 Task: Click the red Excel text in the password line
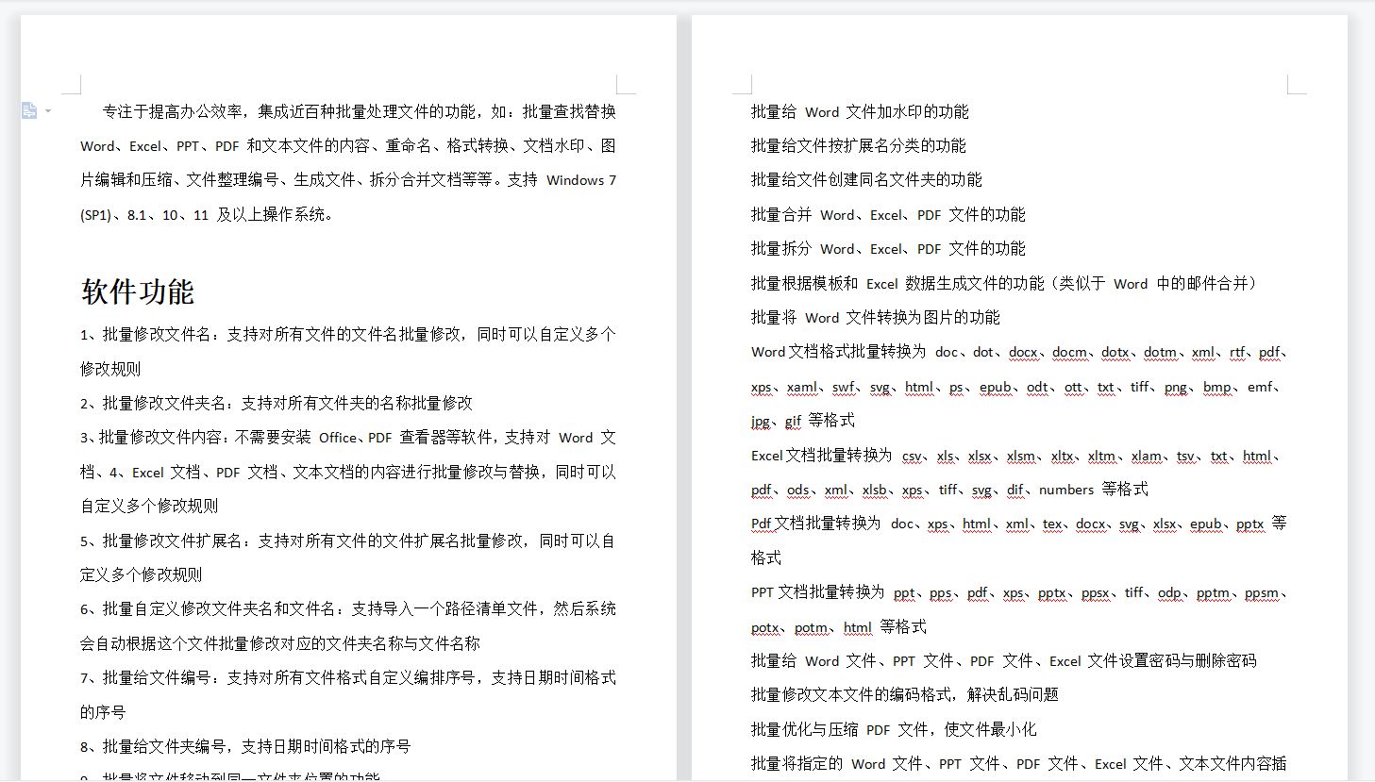(1065, 660)
